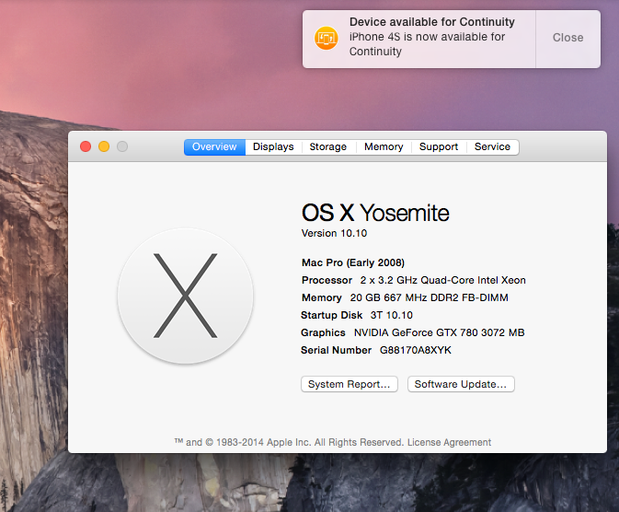Click the 'Version 10.10' text

pyautogui.click(x=335, y=234)
